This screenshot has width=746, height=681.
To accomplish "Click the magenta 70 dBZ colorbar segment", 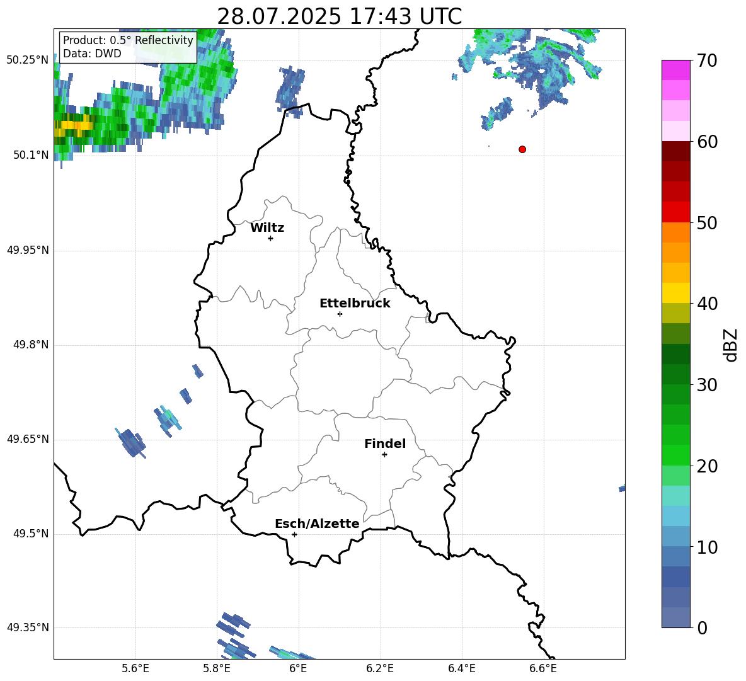I will pyautogui.click(x=675, y=70).
